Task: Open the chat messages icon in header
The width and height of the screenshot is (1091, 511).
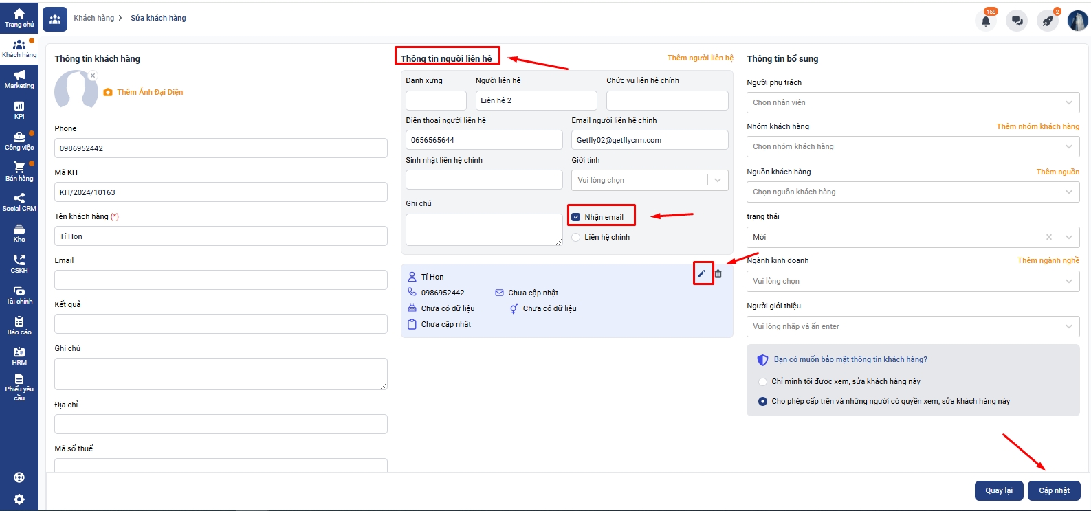Action: 1017,21
